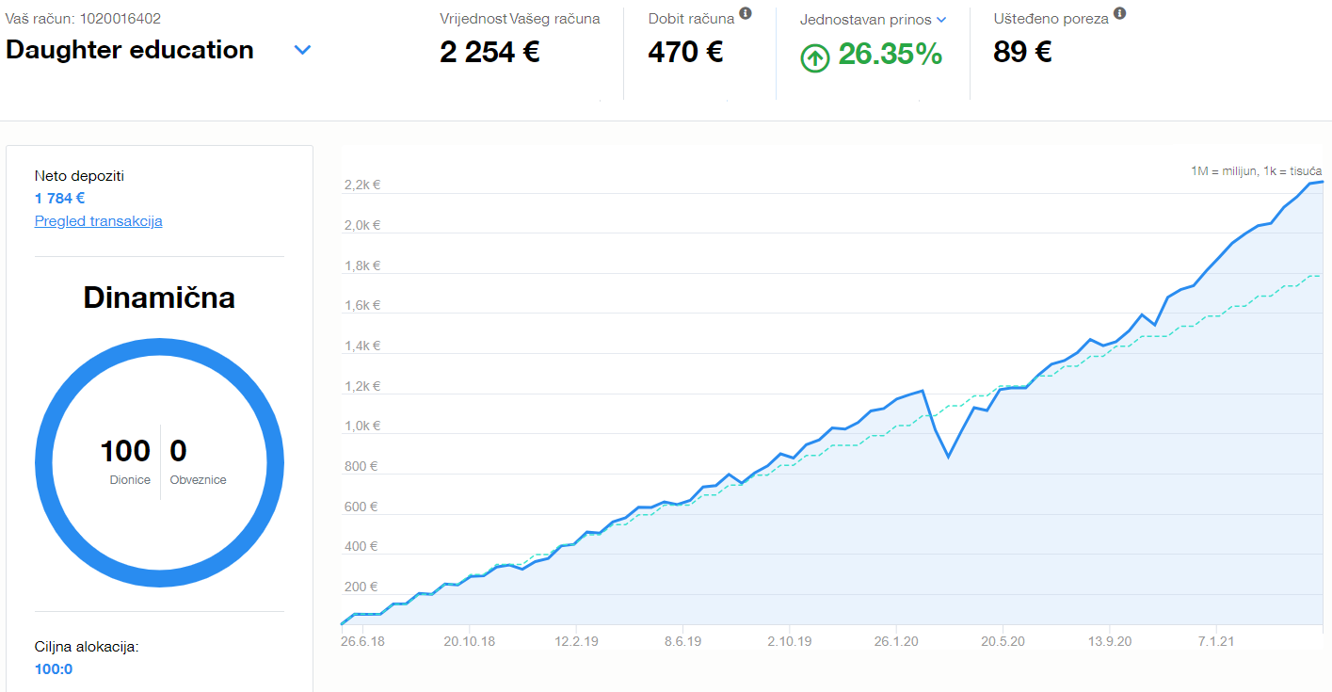The image size is (1332, 692).
Task: Click the 1 784 € net deposits amount
Action: pos(60,198)
